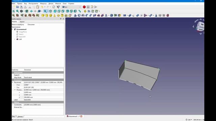Create a Box primitive
216x121 pixels.
click(x=43, y=15)
